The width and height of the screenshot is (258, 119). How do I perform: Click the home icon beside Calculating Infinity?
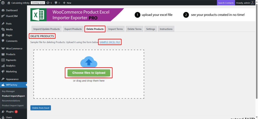pyautogui.click(x=9, y=3)
